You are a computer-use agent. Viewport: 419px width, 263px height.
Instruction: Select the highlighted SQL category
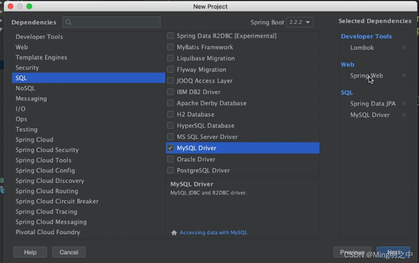click(x=88, y=78)
